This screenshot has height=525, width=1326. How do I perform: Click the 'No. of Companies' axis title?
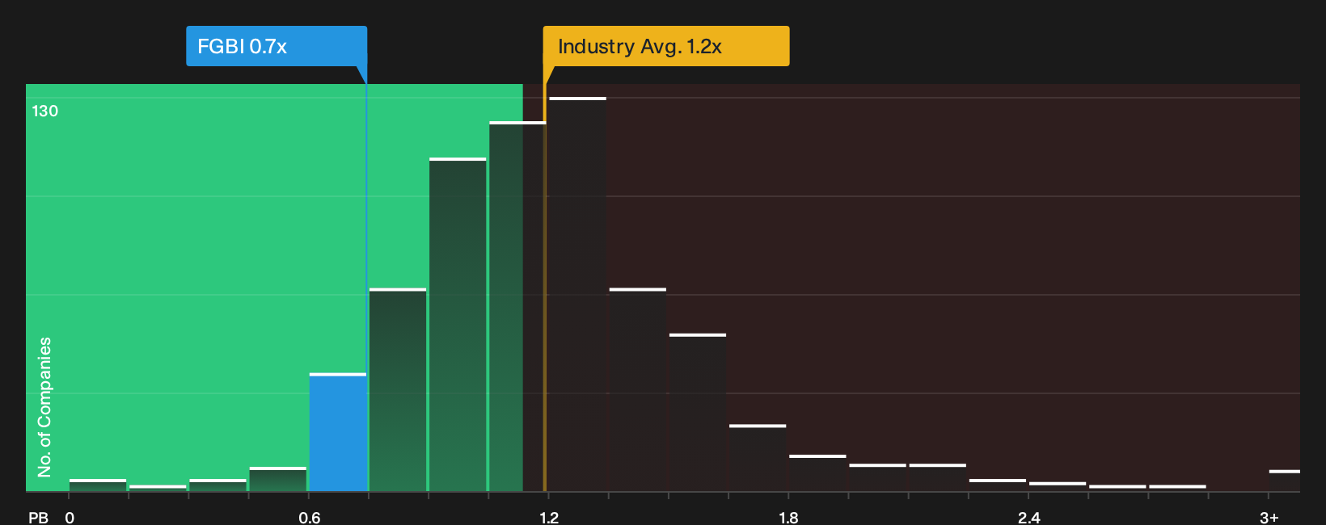44,407
